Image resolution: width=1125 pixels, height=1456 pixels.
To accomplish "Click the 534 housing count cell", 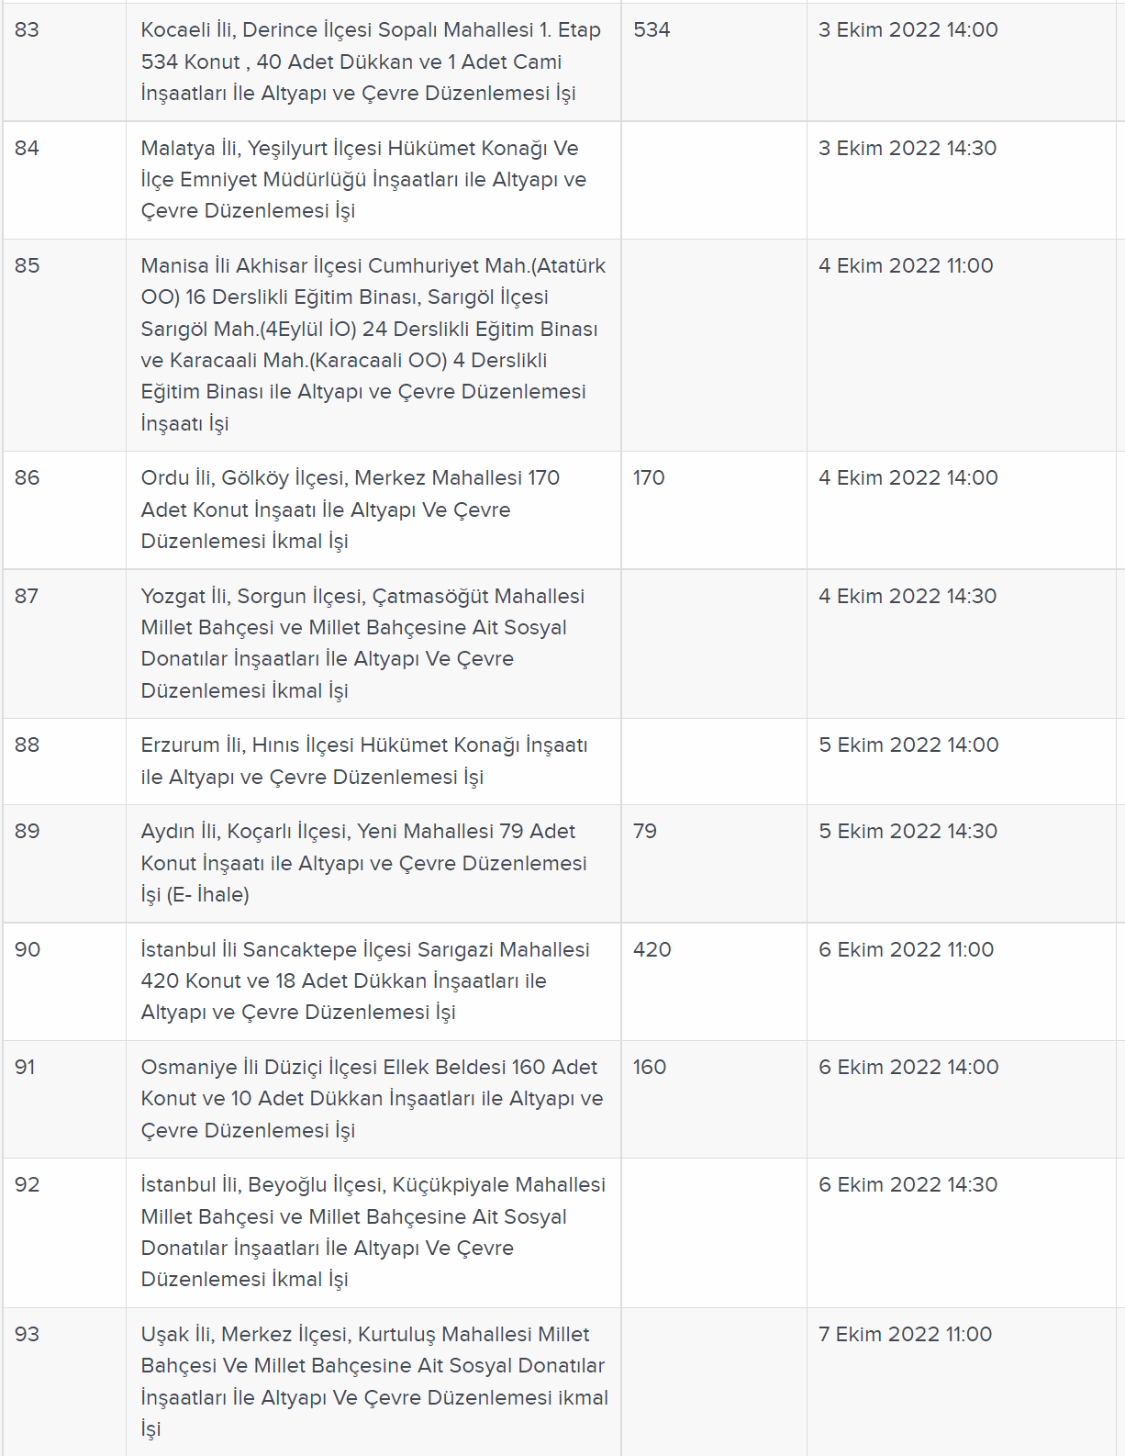I will point(714,62).
